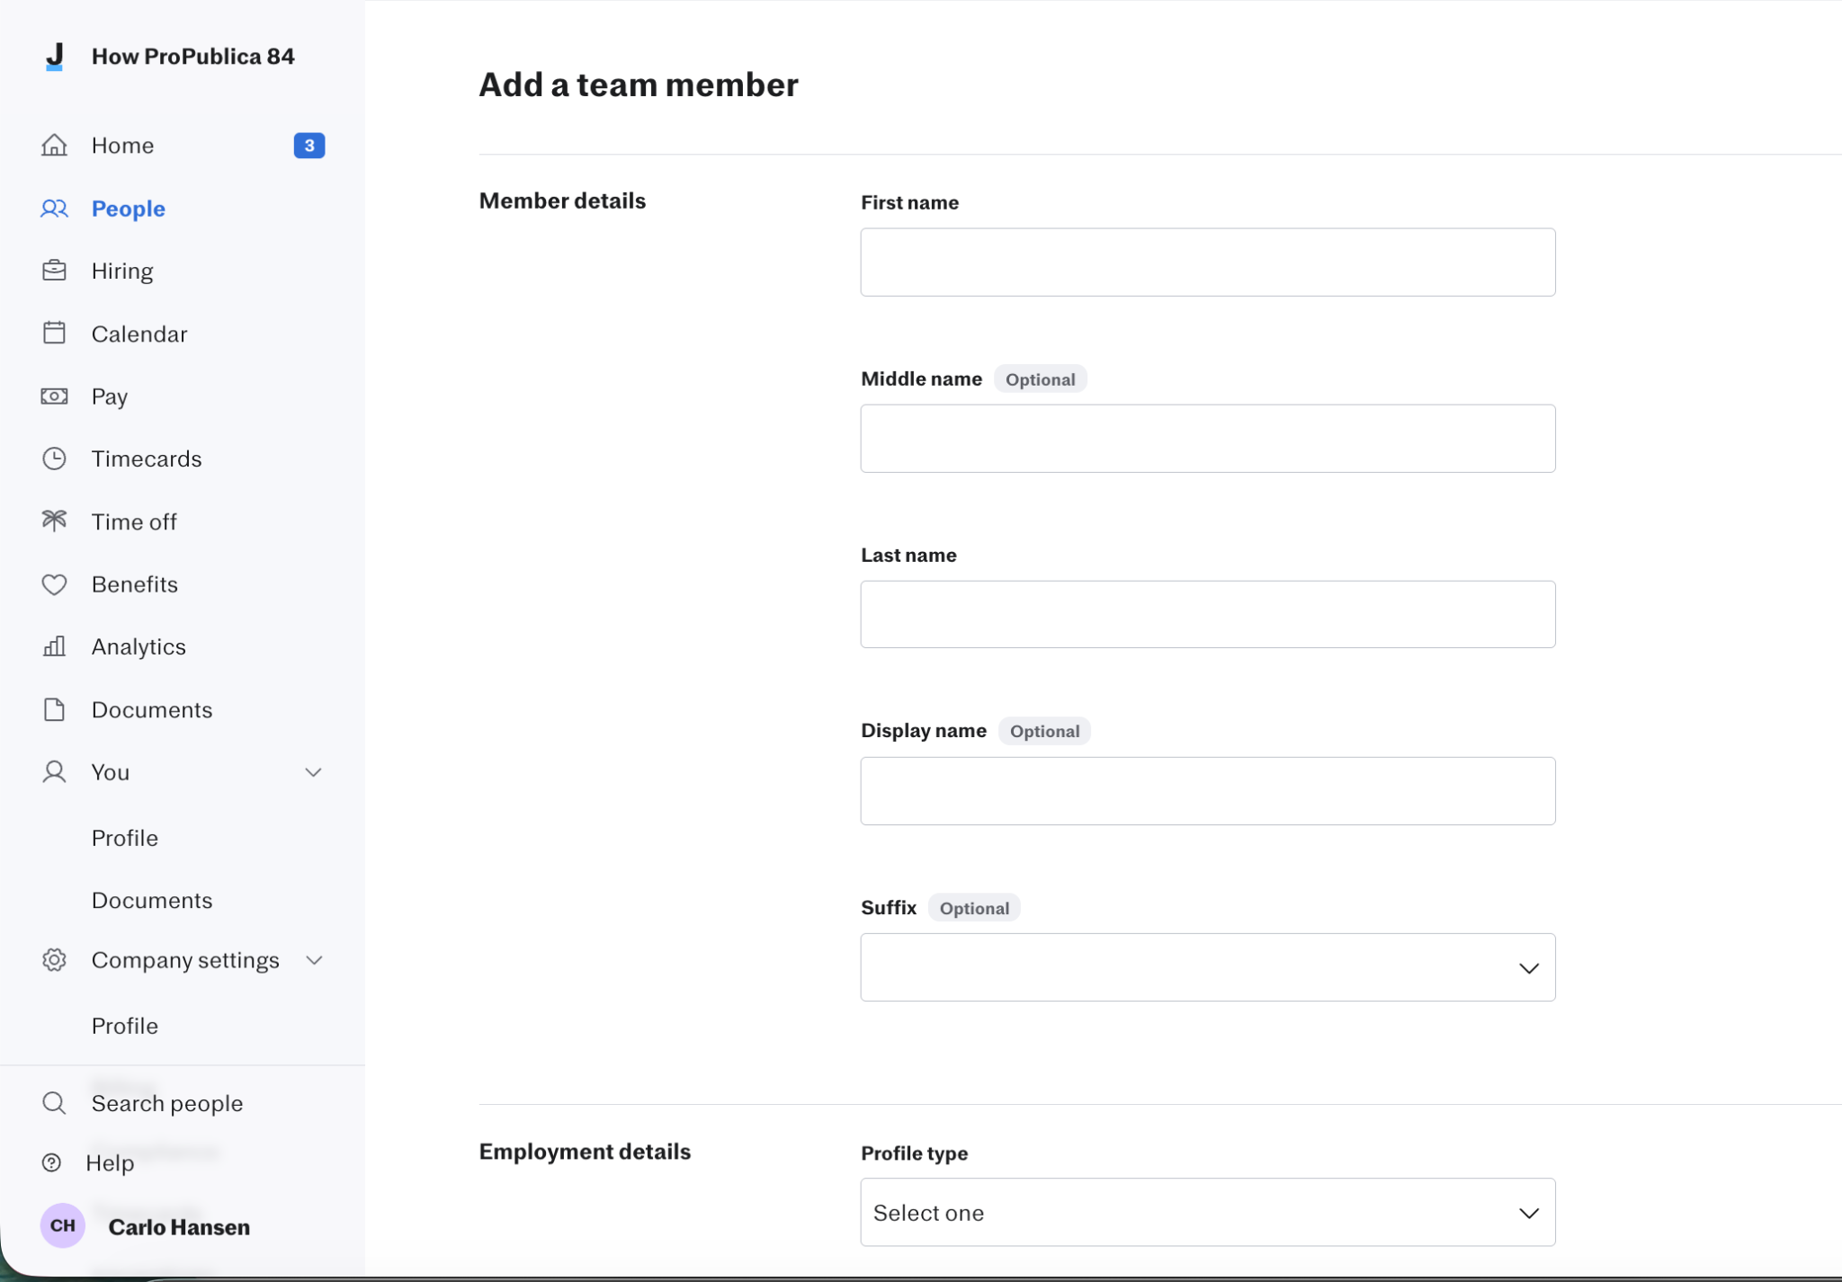Image resolution: width=1842 pixels, height=1282 pixels.
Task: Open the Benefits page
Action: coord(135,584)
